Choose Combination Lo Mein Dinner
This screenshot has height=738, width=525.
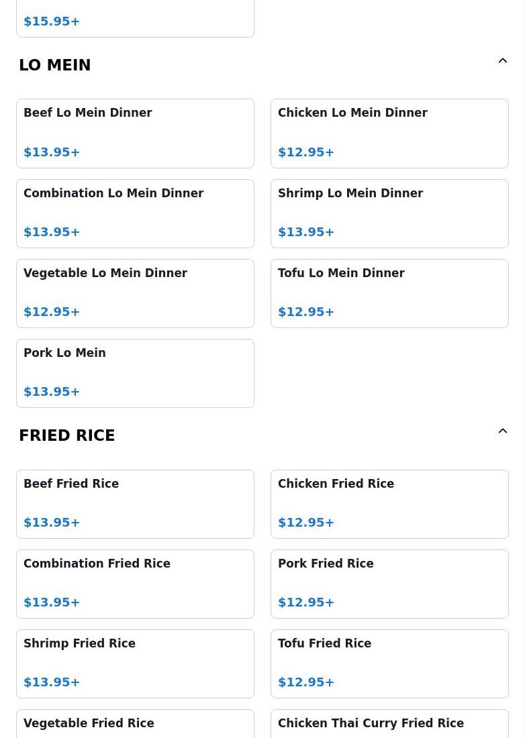pyautogui.click(x=135, y=213)
